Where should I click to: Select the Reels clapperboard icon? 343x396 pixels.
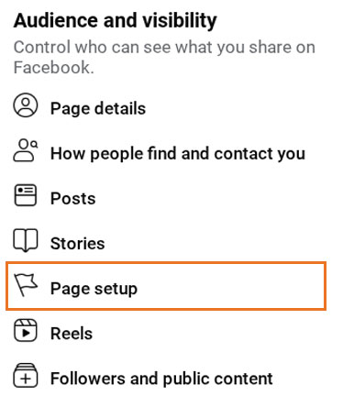click(x=26, y=330)
